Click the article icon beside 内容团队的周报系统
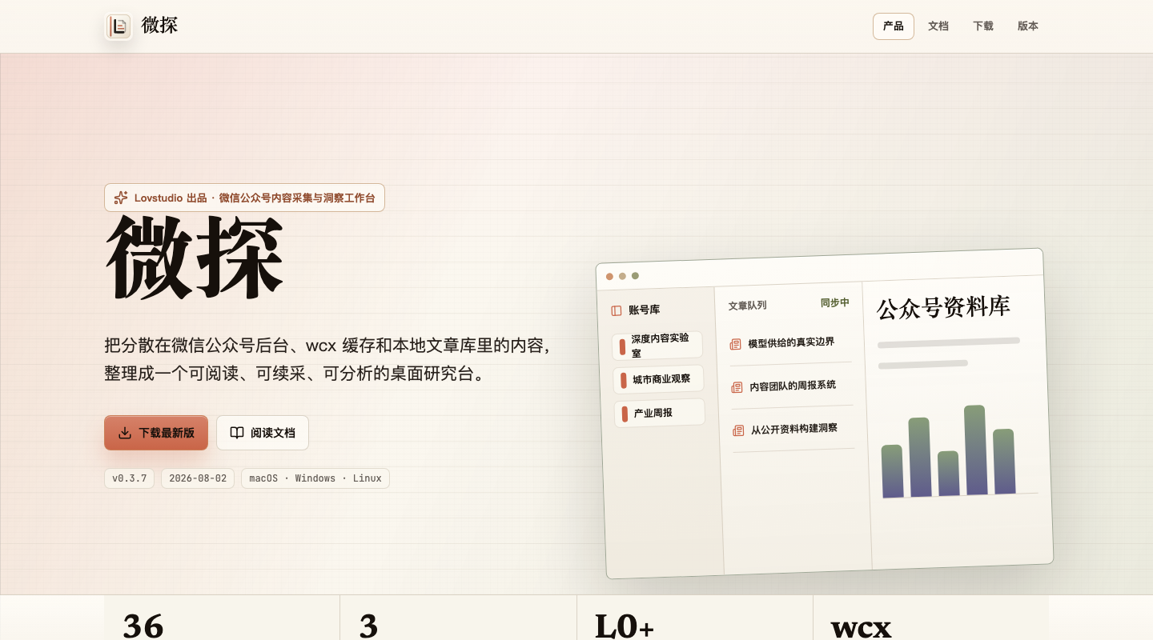The image size is (1153, 640). (x=737, y=387)
